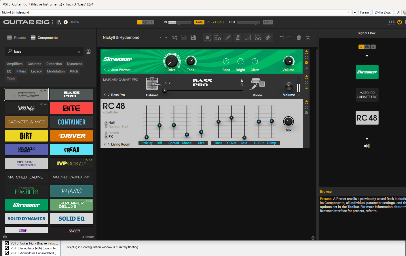This screenshot has width=406, height=256.
Task: Switch to the Components tab
Action: (44, 38)
